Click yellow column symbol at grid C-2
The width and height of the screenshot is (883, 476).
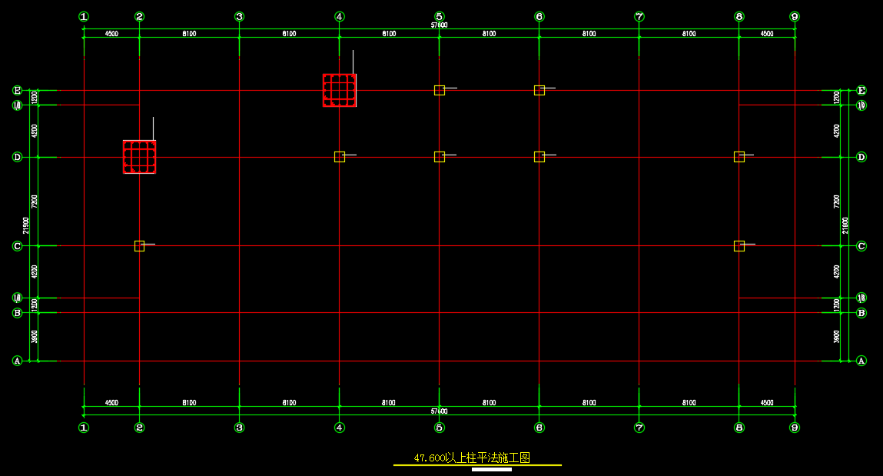(139, 246)
